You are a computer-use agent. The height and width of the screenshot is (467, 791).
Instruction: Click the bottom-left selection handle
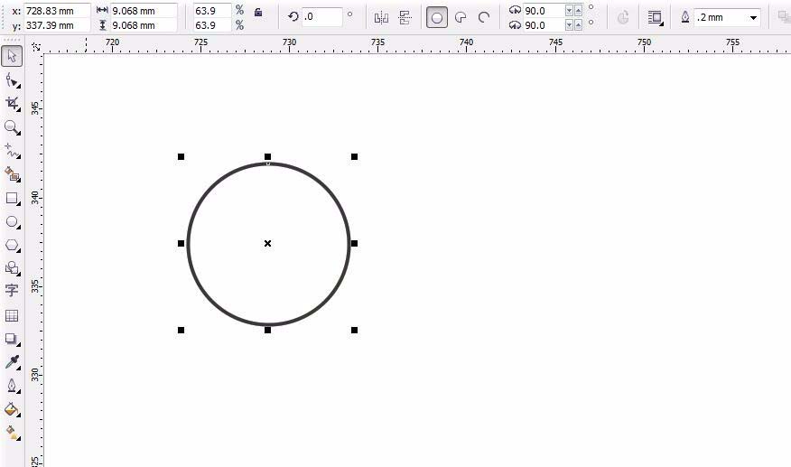(181, 331)
